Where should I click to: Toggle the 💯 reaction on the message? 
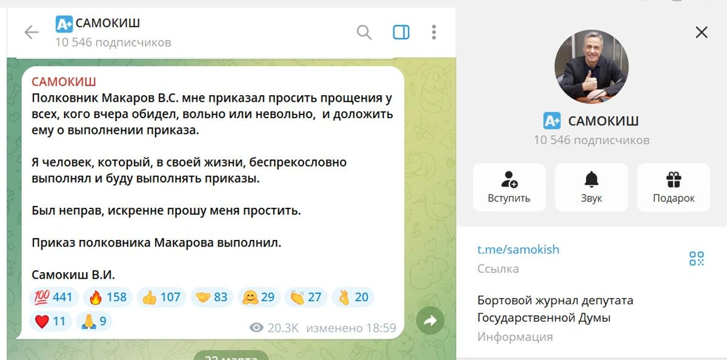[53, 297]
